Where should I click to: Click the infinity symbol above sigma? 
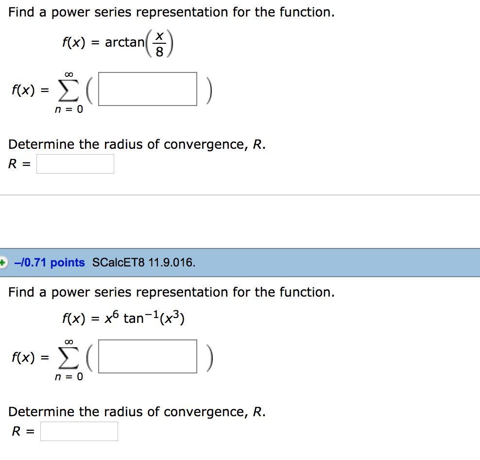(69, 73)
